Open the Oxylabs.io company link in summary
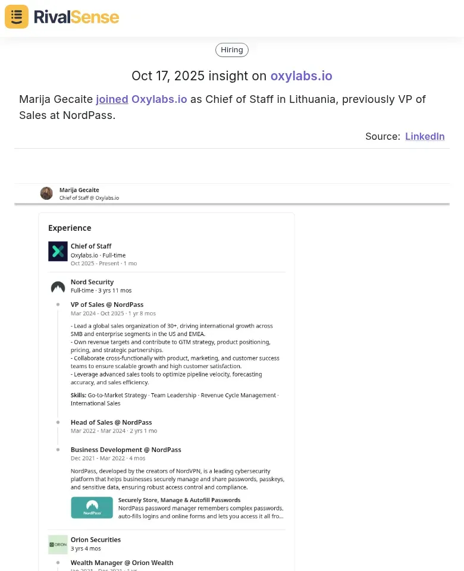The width and height of the screenshot is (464, 571). click(x=159, y=99)
